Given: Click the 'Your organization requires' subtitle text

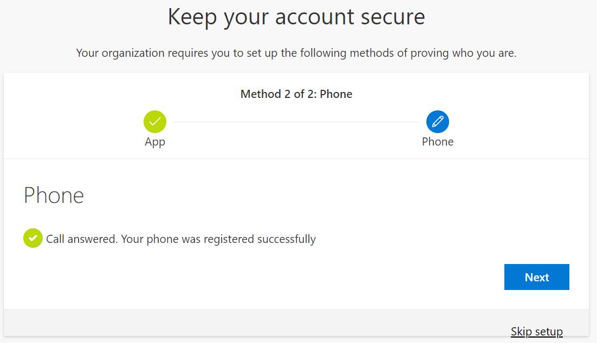Looking at the screenshot, I should click(x=143, y=53).
